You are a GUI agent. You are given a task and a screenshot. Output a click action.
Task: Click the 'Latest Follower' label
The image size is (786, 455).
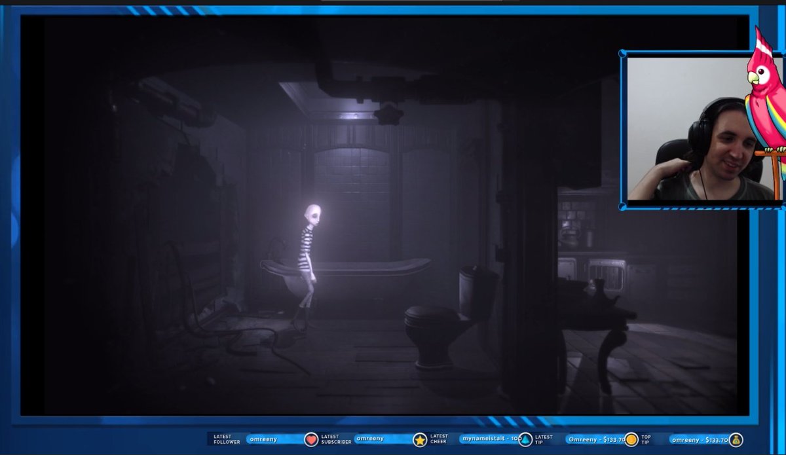point(227,439)
